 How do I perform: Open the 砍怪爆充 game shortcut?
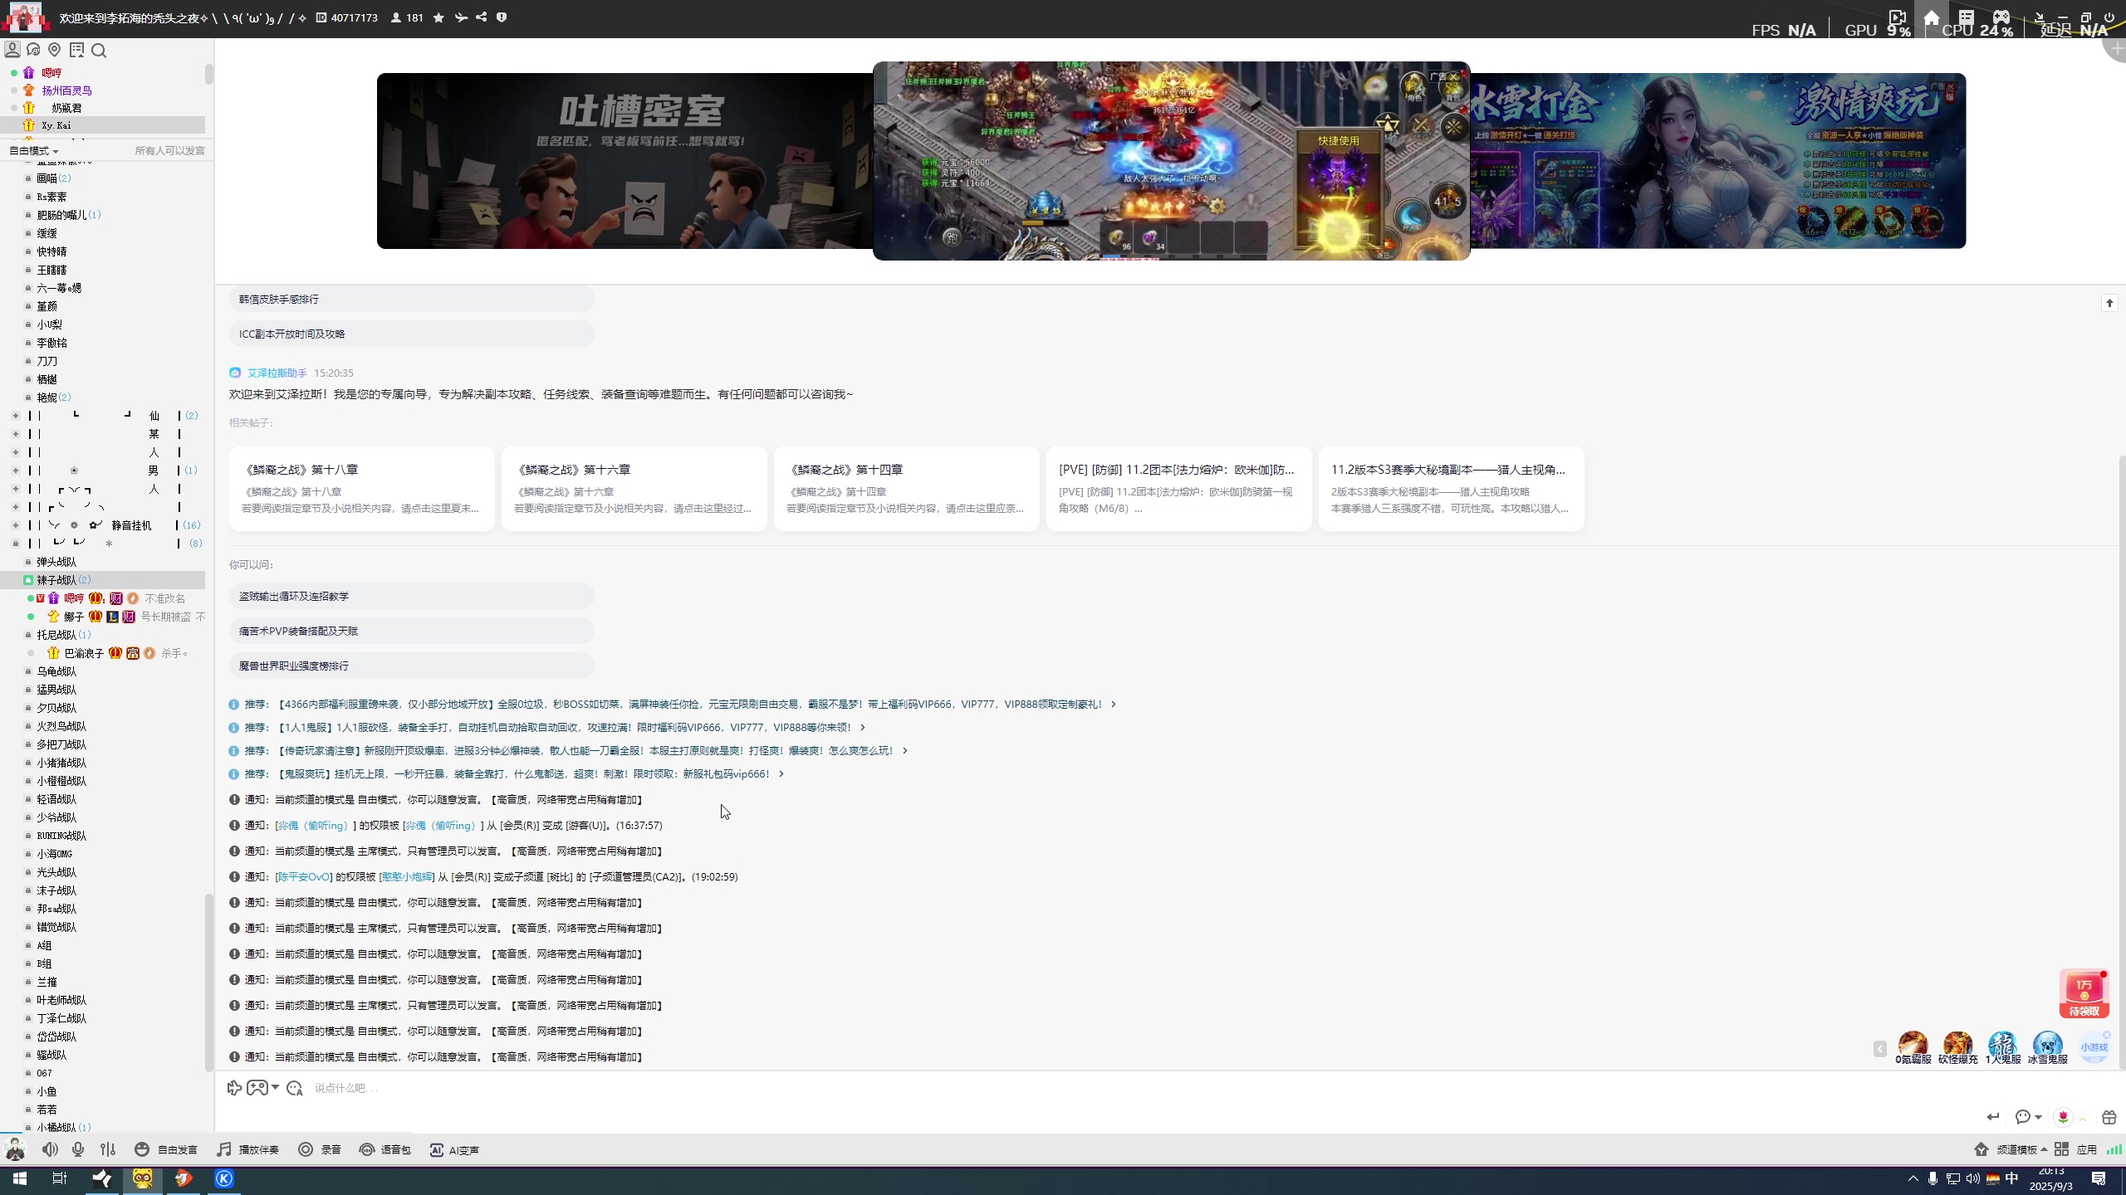1957,1048
